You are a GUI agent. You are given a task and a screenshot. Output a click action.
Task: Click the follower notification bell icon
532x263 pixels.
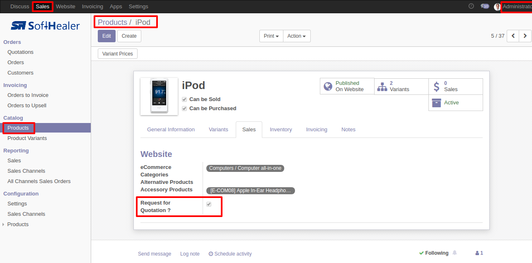[x=455, y=253]
